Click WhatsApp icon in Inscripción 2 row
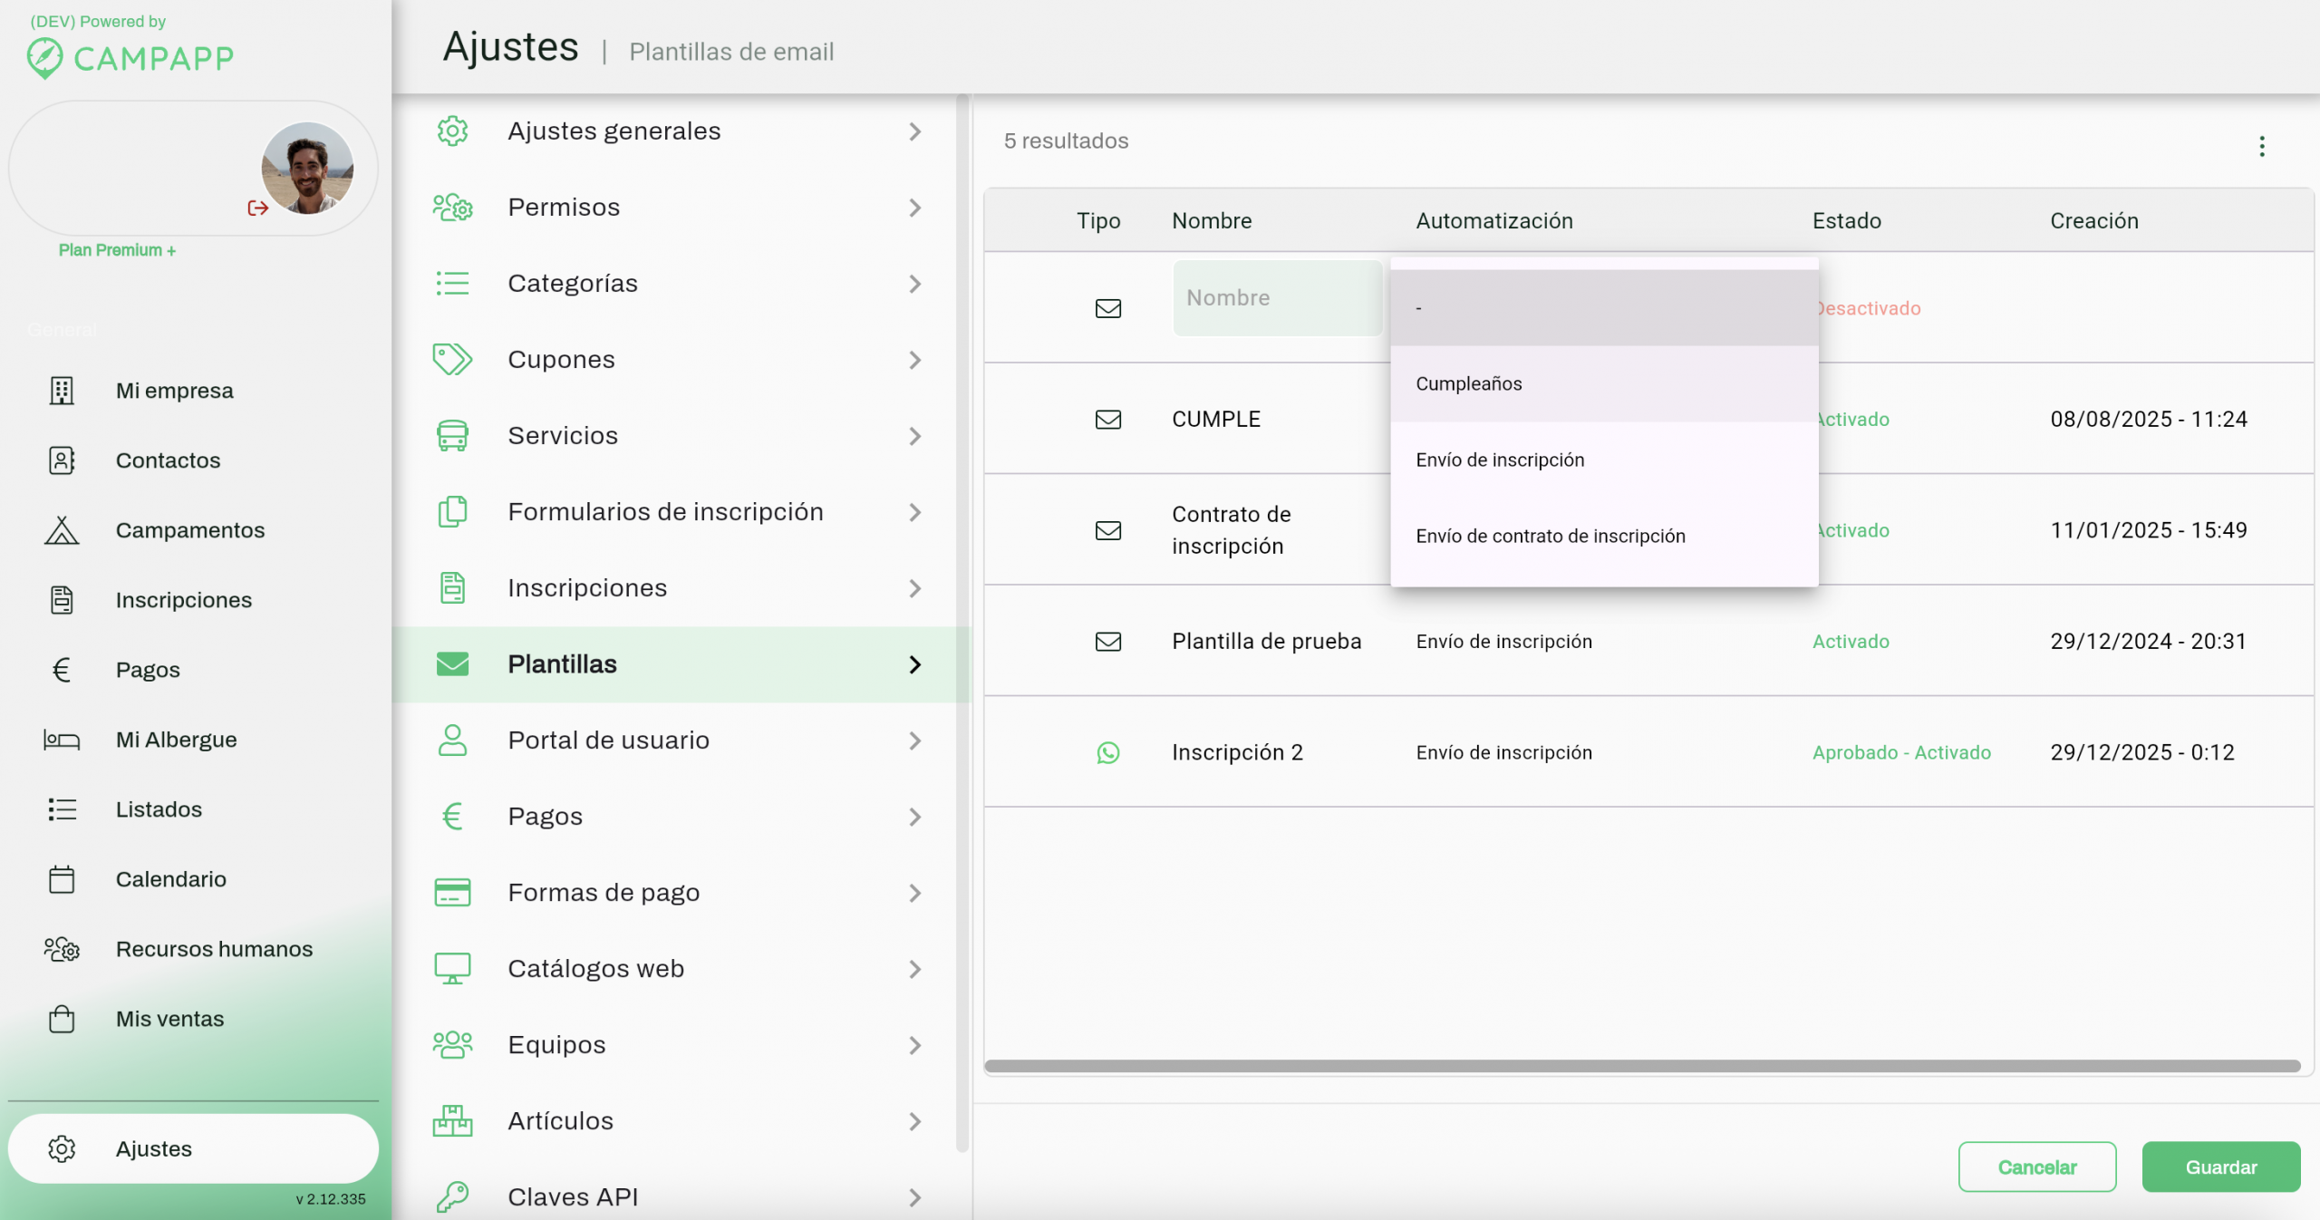Image resolution: width=2320 pixels, height=1220 pixels. coord(1107,752)
